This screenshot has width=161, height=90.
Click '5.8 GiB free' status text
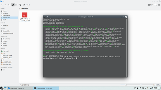tap(157, 85)
